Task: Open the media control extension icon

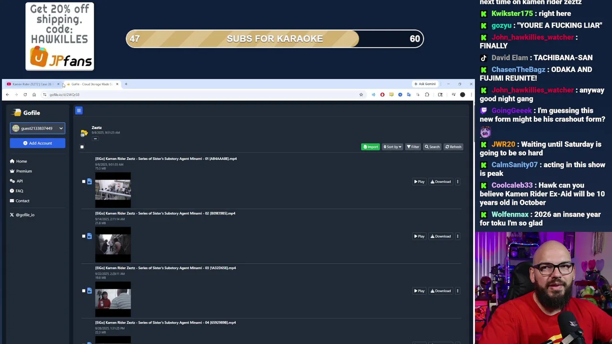Action: click(453, 95)
